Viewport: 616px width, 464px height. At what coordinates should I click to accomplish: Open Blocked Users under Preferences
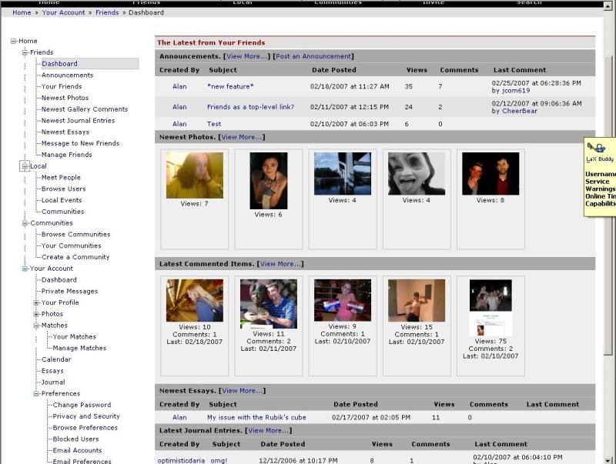pyautogui.click(x=75, y=439)
